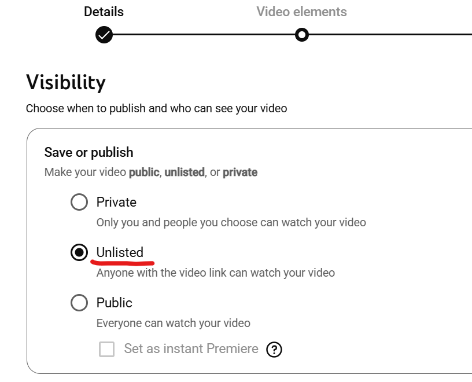The width and height of the screenshot is (472, 382).
Task: Switch to the Video elements step label
Action: pyautogui.click(x=301, y=12)
